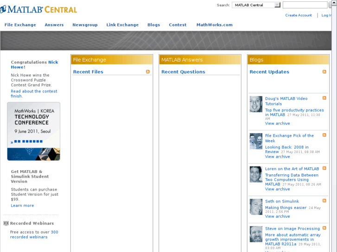Click Loren's blog author photo

[256, 174]
